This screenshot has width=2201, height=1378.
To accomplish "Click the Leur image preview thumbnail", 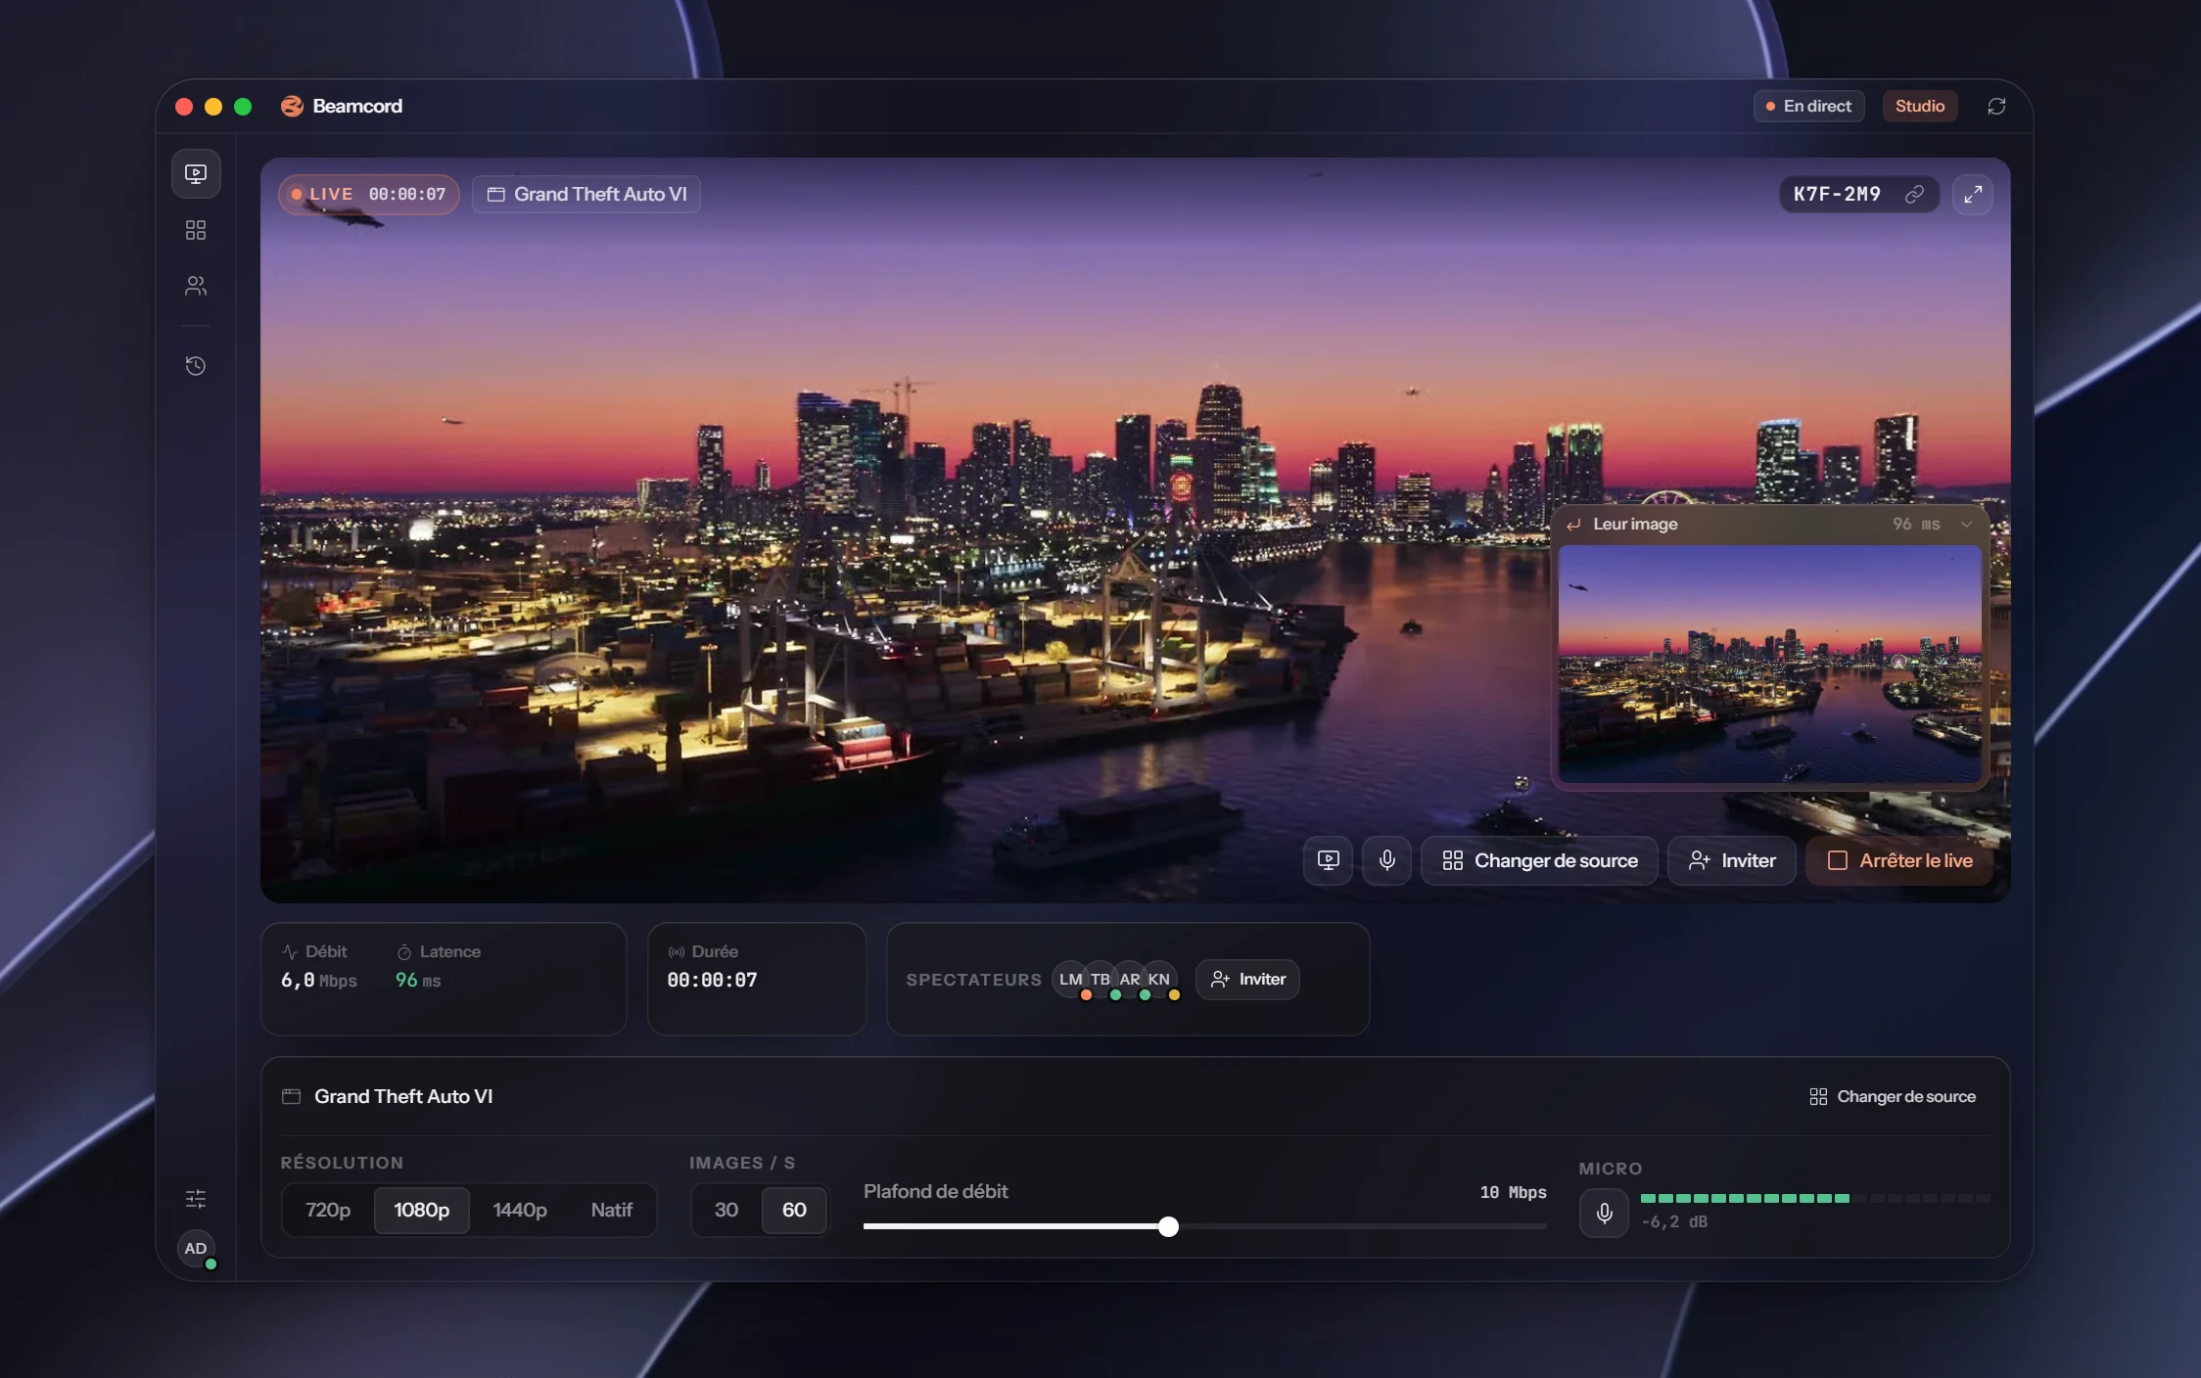I will [1770, 664].
